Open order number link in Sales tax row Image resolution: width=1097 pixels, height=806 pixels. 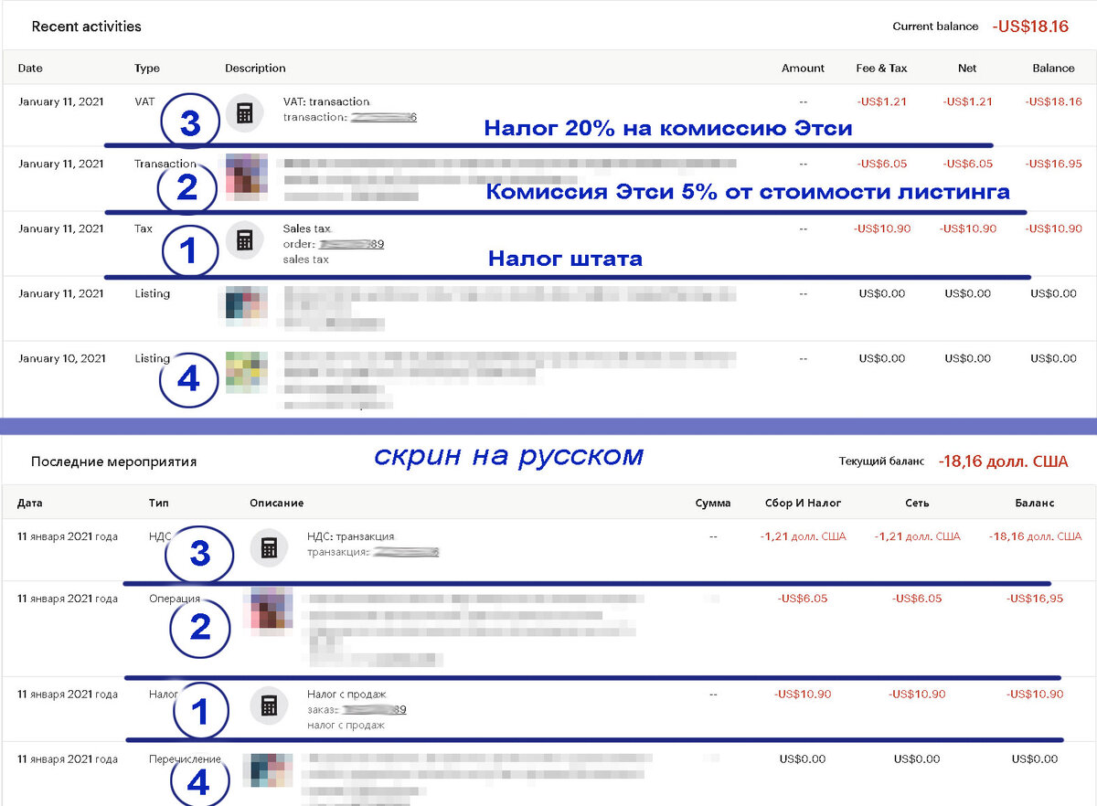351,244
